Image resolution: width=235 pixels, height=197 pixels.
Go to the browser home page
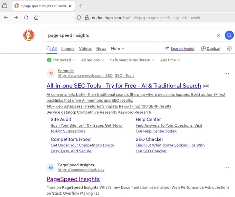click(36, 18)
